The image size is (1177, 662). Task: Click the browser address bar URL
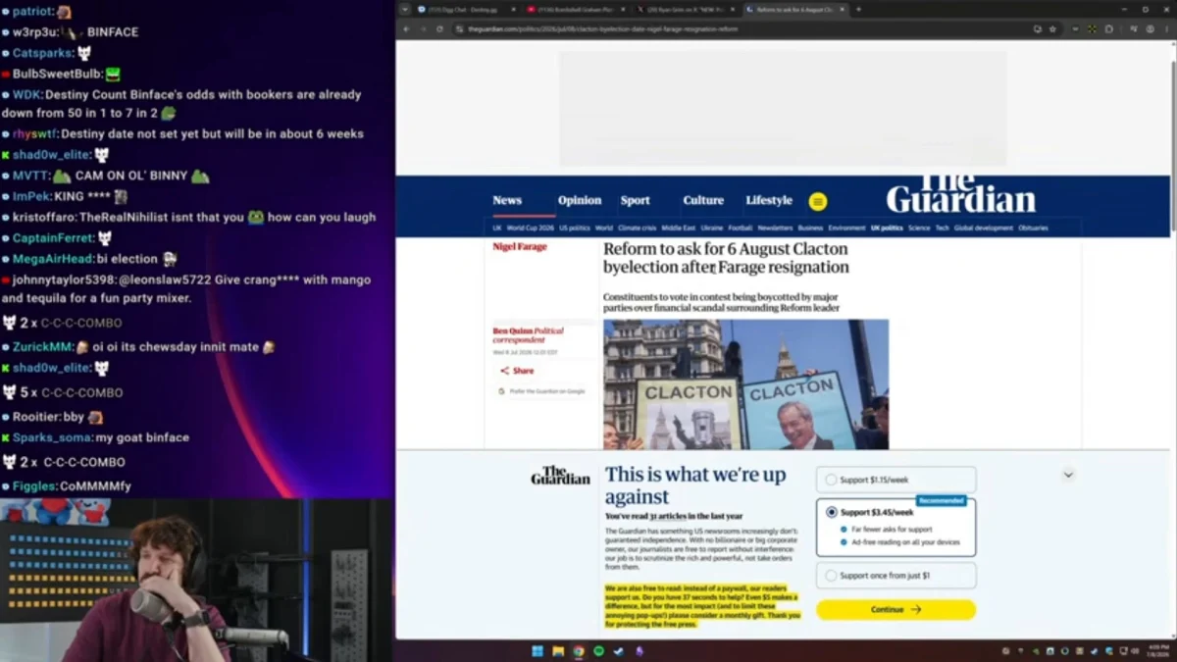(603, 29)
